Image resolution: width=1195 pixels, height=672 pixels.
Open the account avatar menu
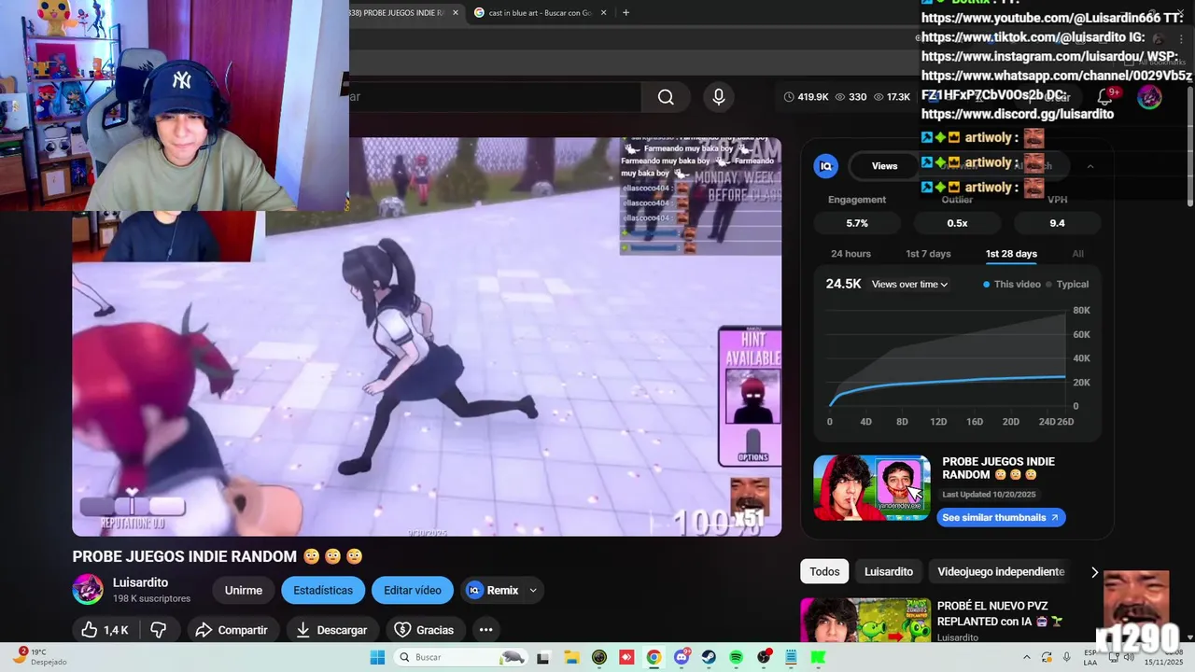1149,97
